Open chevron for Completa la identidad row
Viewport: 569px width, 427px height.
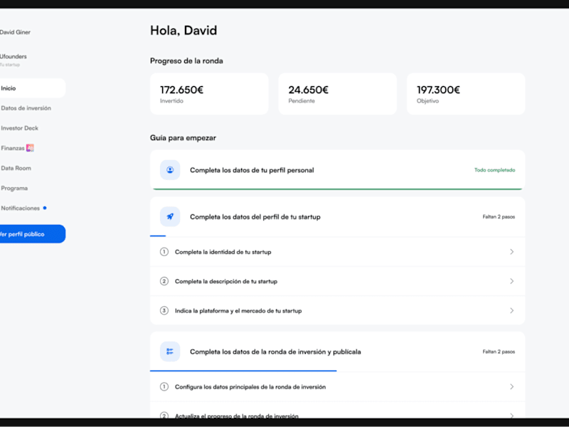coord(511,252)
